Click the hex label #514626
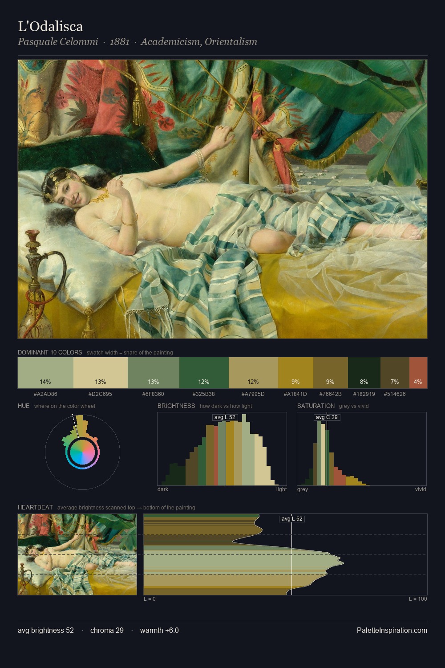The image size is (445, 668). [395, 394]
